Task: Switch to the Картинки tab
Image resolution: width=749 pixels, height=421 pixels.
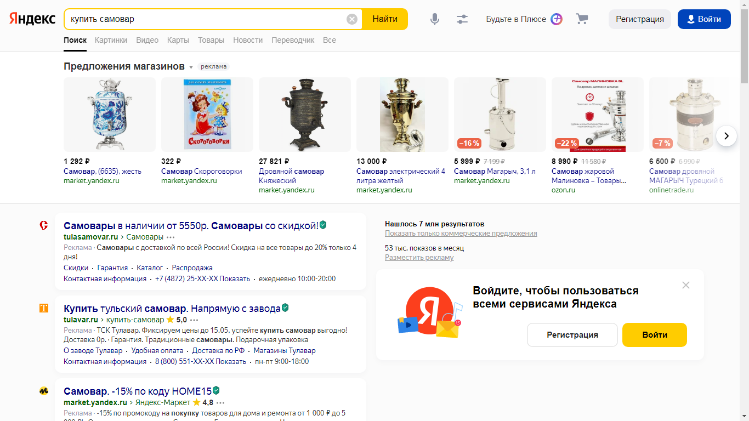Action: (111, 40)
